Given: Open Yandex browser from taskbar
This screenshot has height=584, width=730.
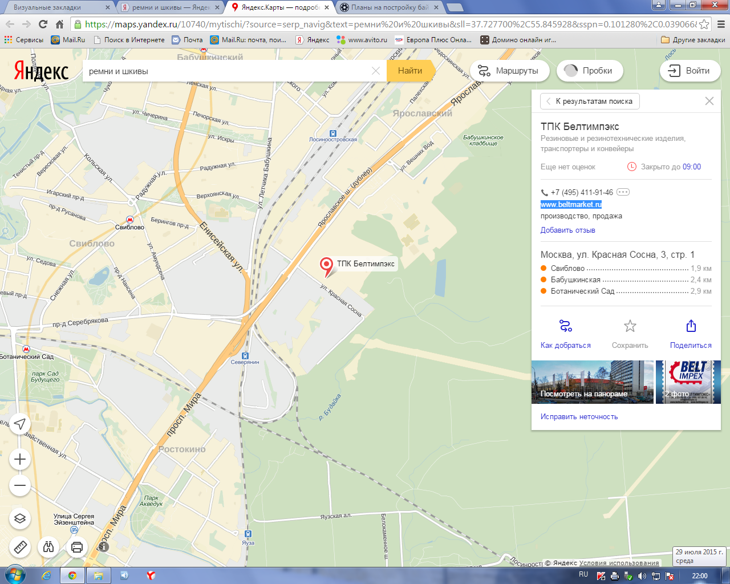Looking at the screenshot, I should pos(151,575).
